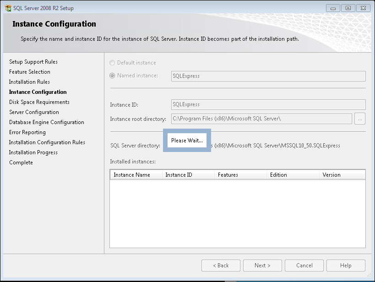
Task: Click the Version column header
Action: (342, 175)
